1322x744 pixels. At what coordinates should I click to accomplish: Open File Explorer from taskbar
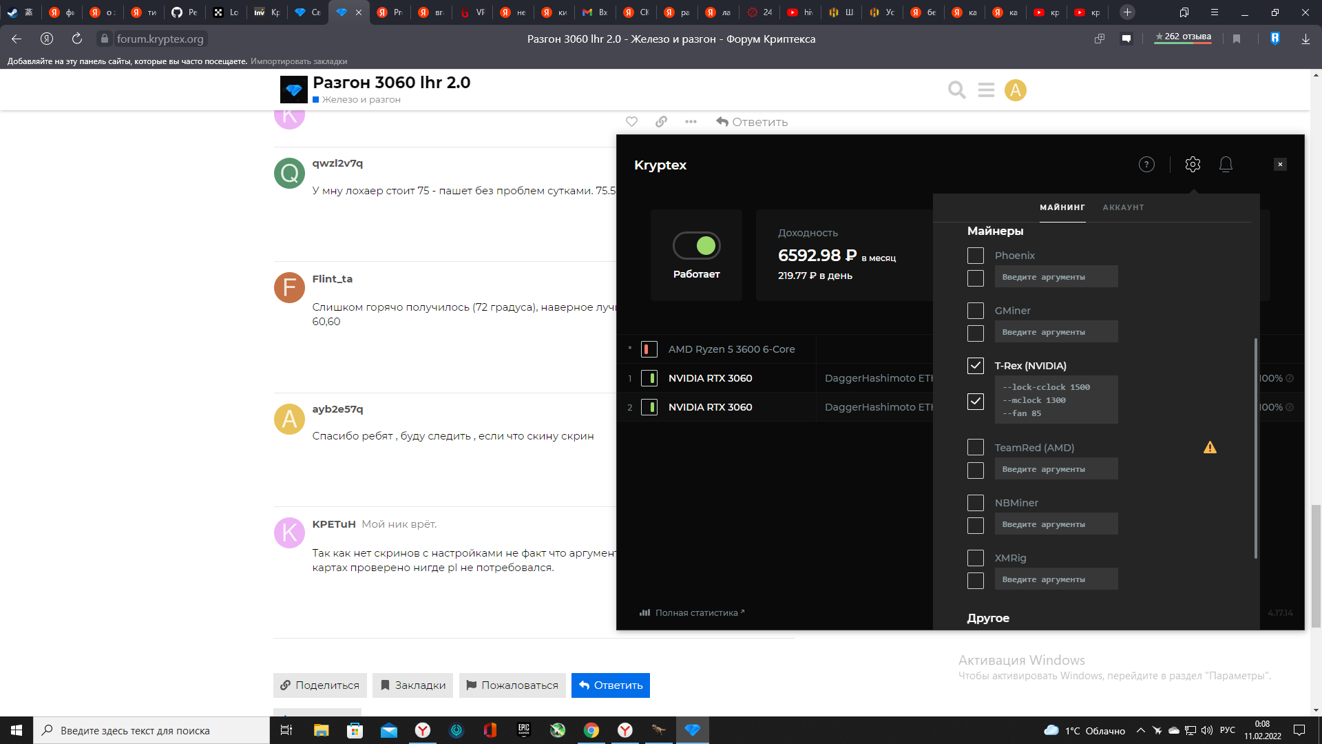coord(321,730)
